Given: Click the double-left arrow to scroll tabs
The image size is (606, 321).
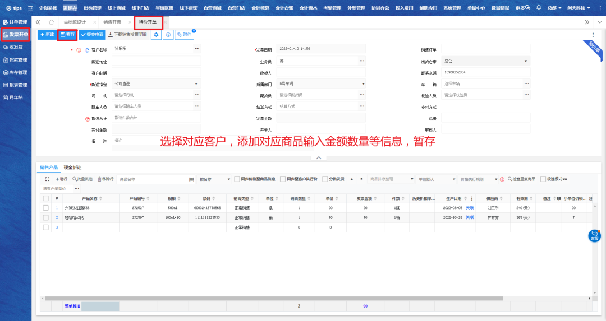Looking at the screenshot, I should point(38,22).
